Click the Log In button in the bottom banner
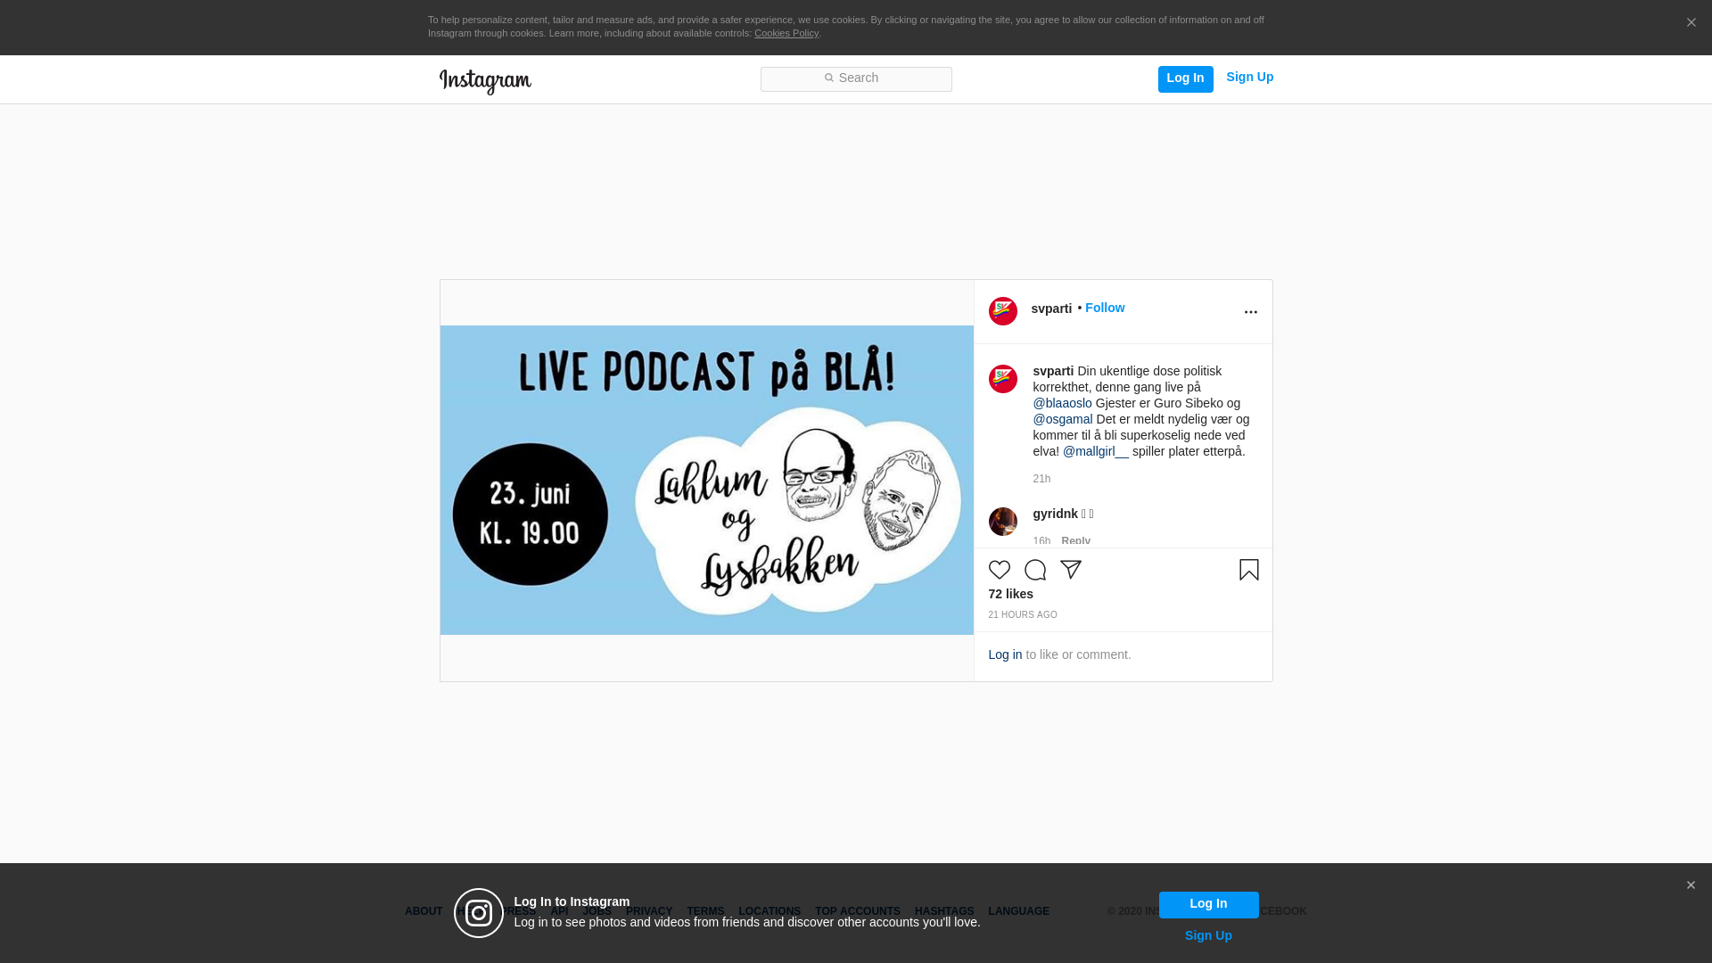The width and height of the screenshot is (1712, 963). [1208, 904]
